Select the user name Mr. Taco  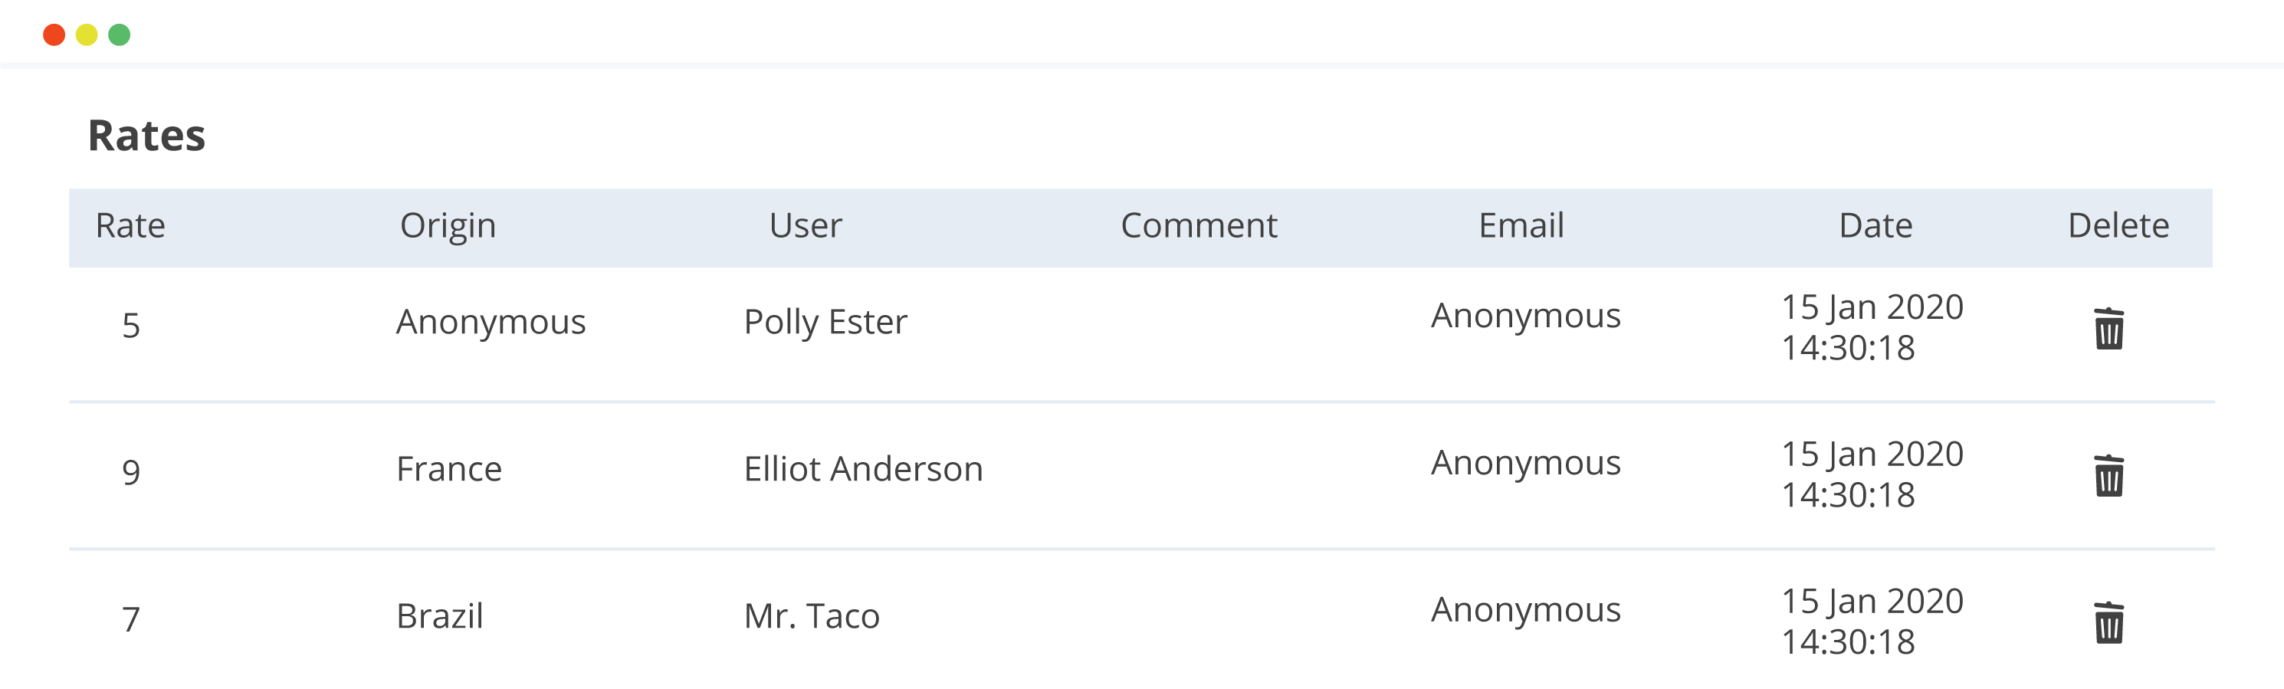click(x=812, y=616)
